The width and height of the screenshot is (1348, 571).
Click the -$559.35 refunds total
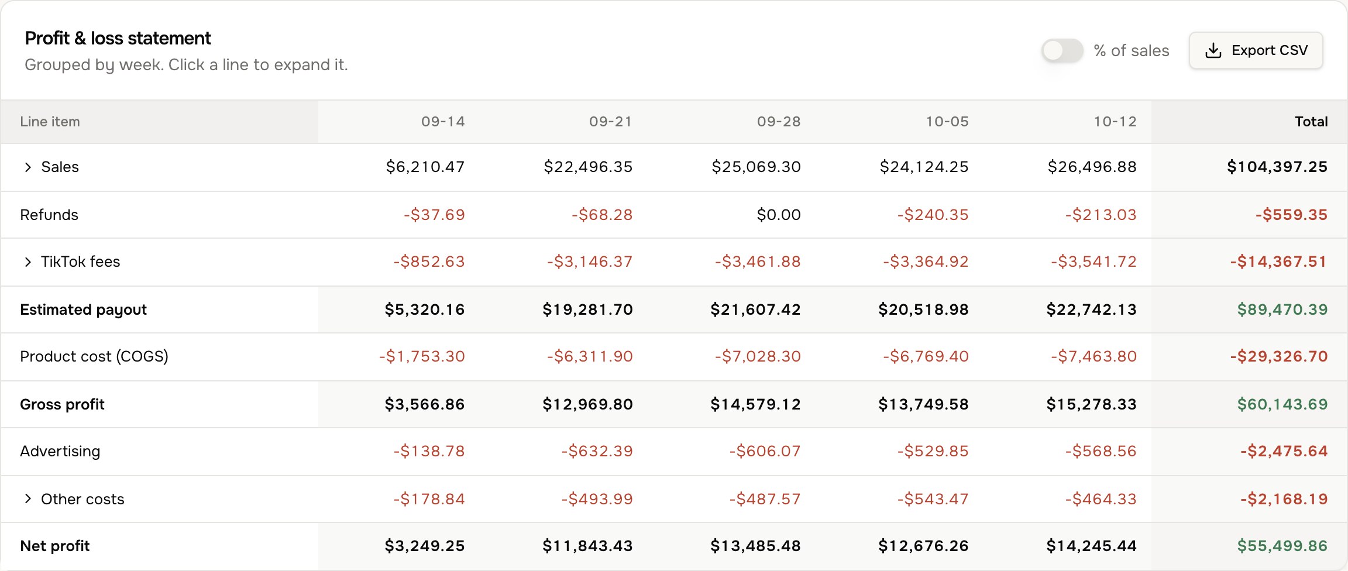1291,215
